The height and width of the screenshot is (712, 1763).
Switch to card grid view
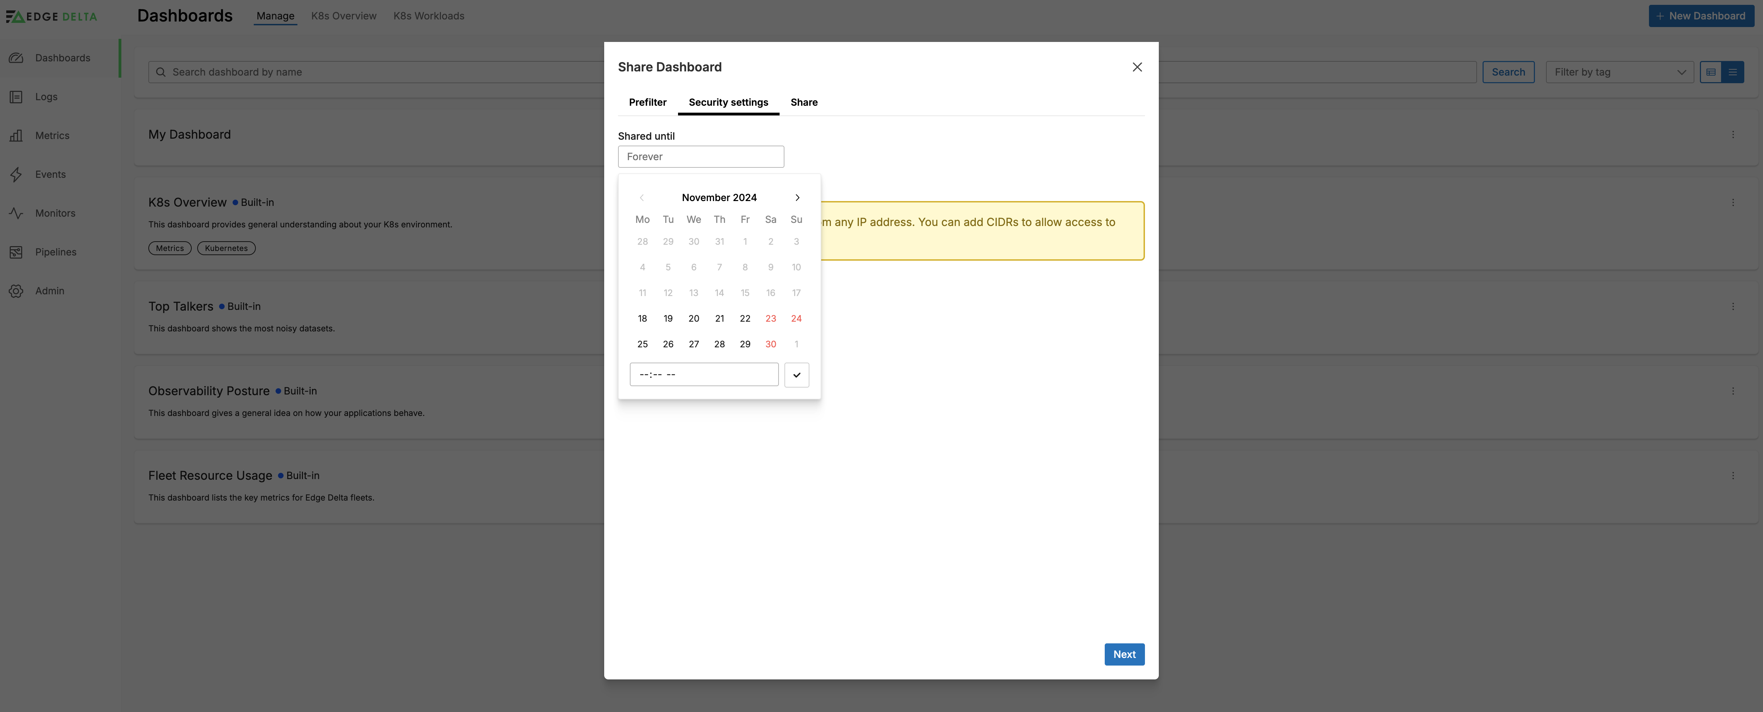pos(1710,72)
